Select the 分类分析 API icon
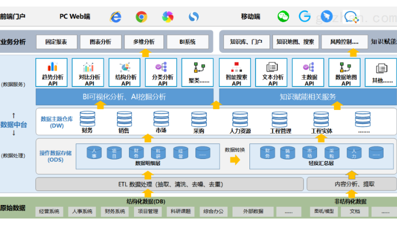Viewport: 397px width, 225px height. tap(161, 67)
